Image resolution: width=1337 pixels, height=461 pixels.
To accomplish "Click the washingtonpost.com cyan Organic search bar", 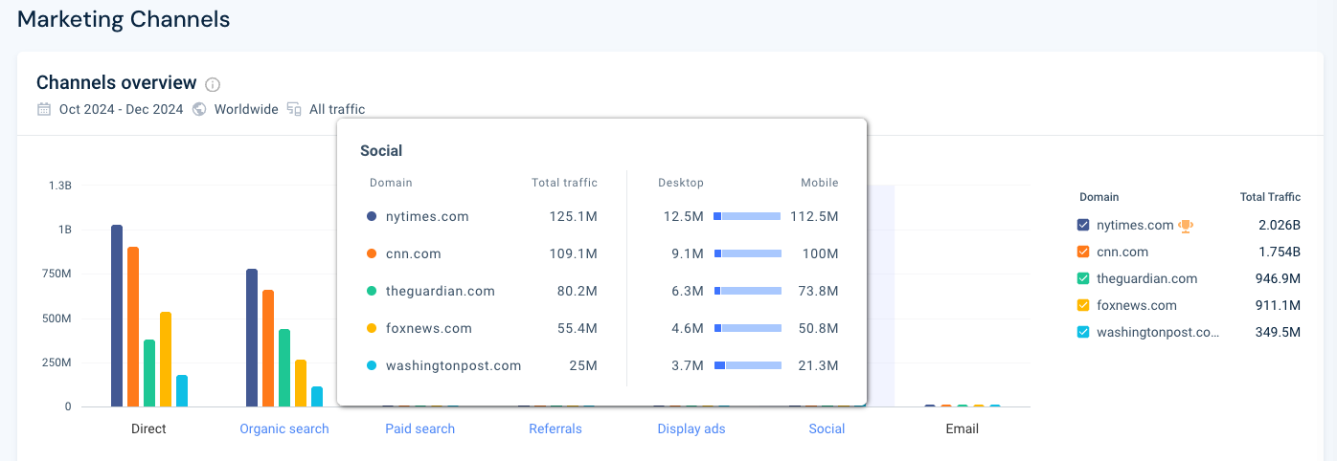I will click(x=317, y=396).
